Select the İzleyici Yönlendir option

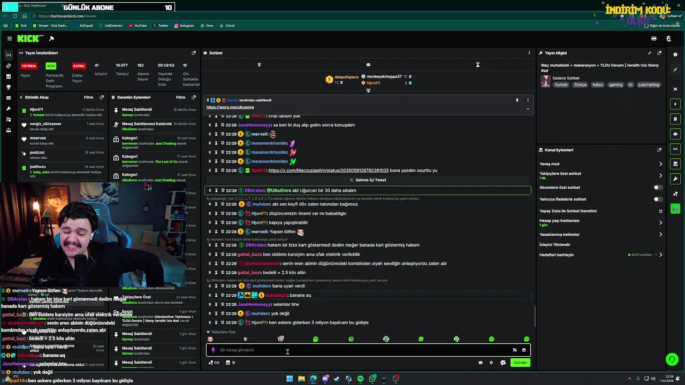[x=555, y=244]
